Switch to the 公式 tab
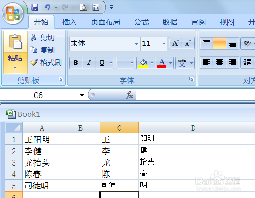 (x=141, y=22)
